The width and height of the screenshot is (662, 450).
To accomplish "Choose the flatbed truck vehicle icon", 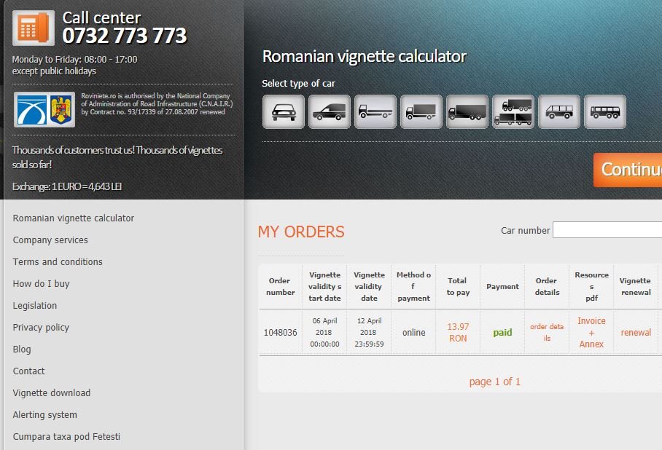I will tap(375, 112).
